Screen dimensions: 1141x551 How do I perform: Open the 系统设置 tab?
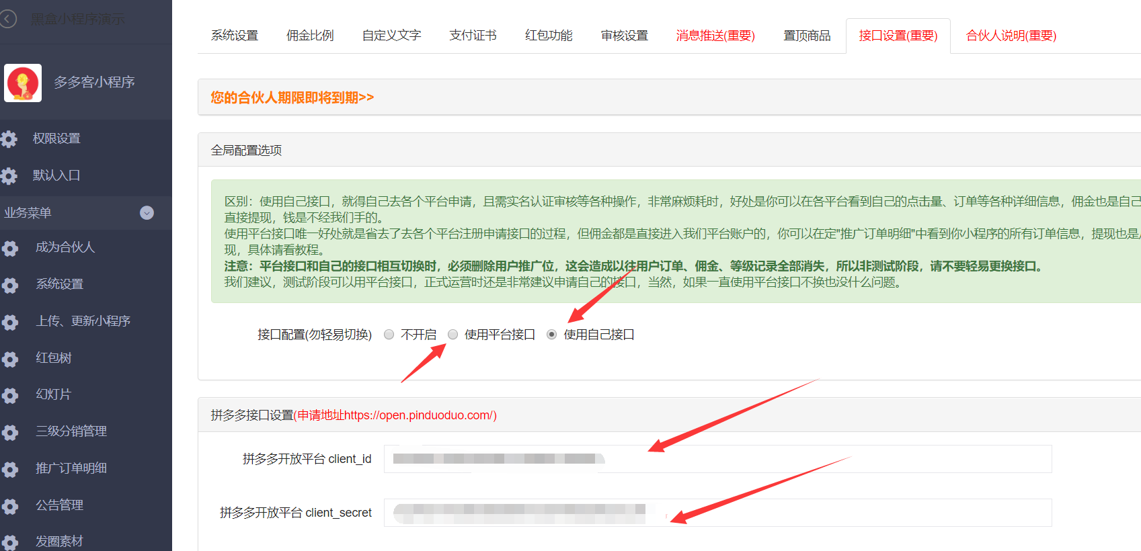coord(235,36)
